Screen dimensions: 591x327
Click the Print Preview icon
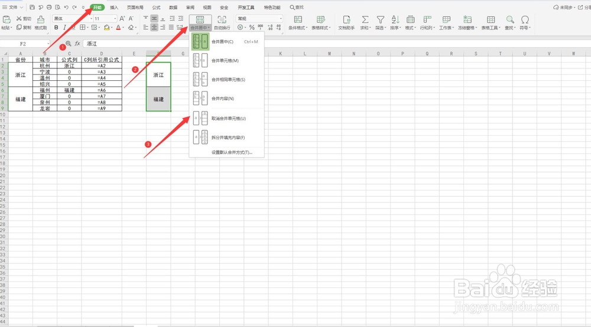pos(58,7)
